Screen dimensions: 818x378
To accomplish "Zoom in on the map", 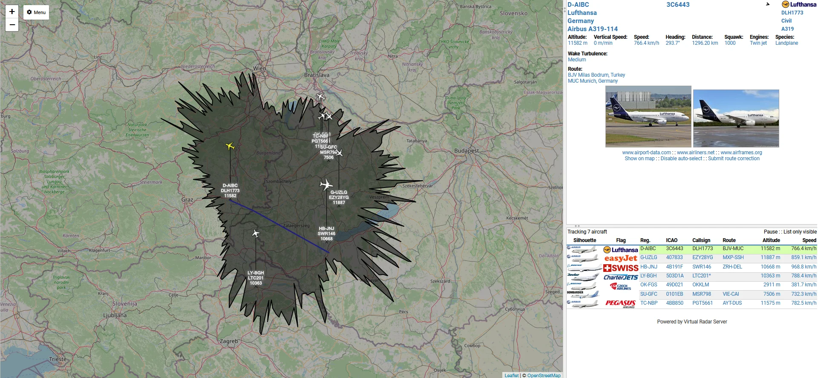I will click(12, 12).
